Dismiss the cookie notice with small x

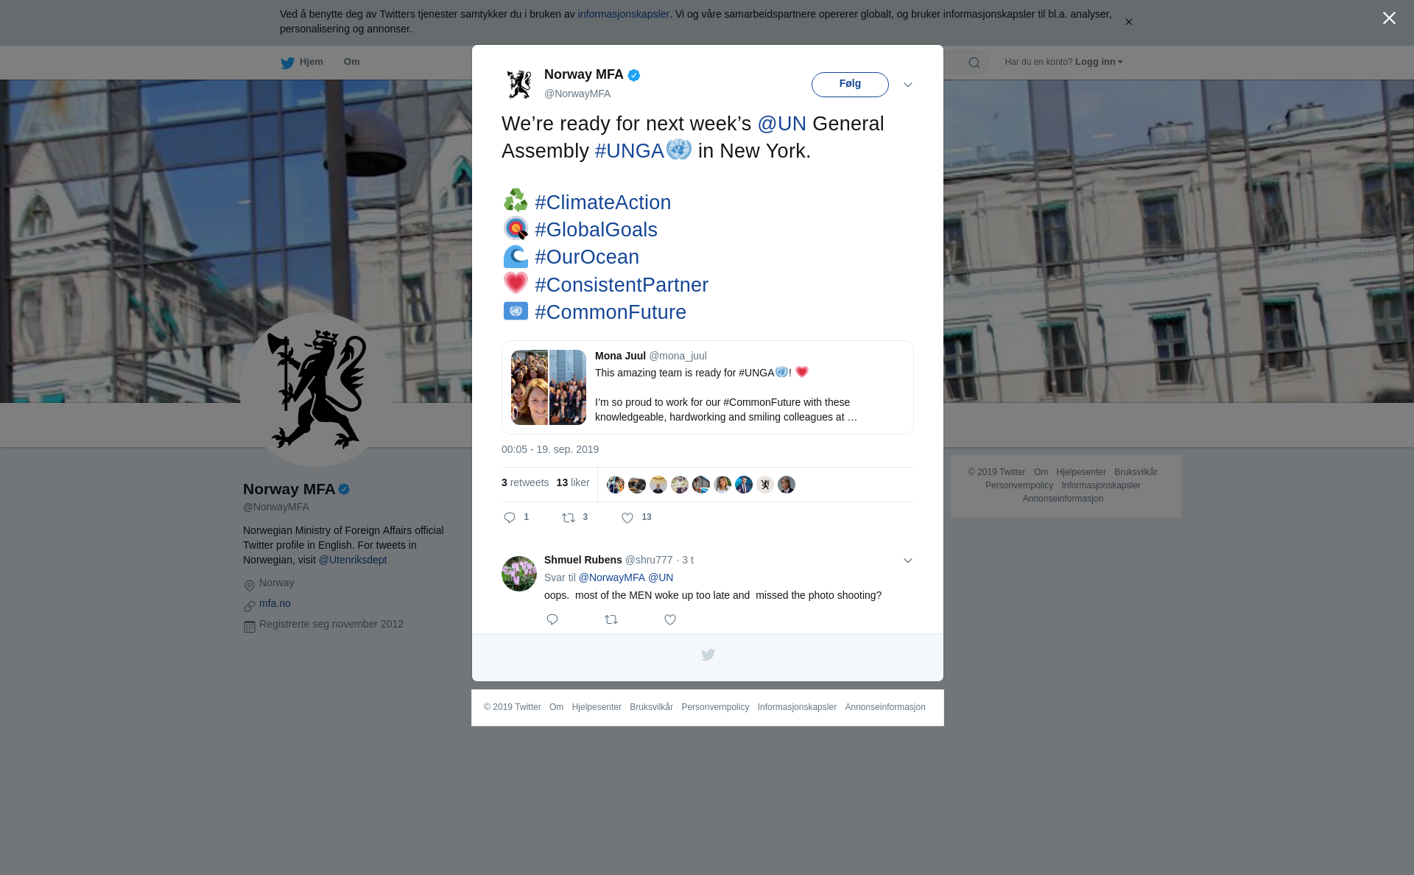[x=1128, y=22]
